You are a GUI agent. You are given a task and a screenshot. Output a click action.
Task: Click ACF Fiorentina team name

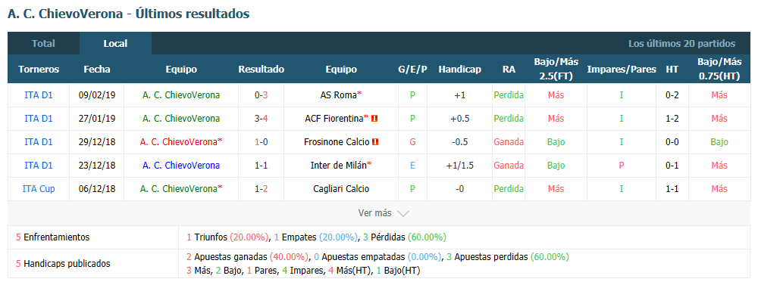pyautogui.click(x=334, y=119)
